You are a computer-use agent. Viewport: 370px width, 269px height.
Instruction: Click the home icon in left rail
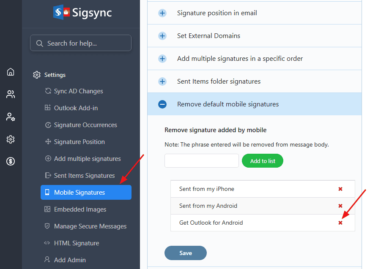coord(11,72)
